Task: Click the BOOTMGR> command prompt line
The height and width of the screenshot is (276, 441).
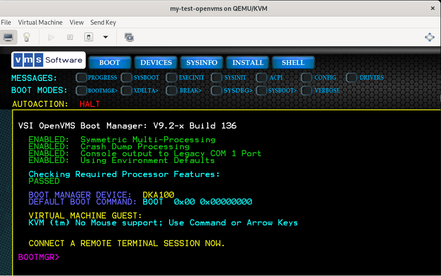Action: 38,257
